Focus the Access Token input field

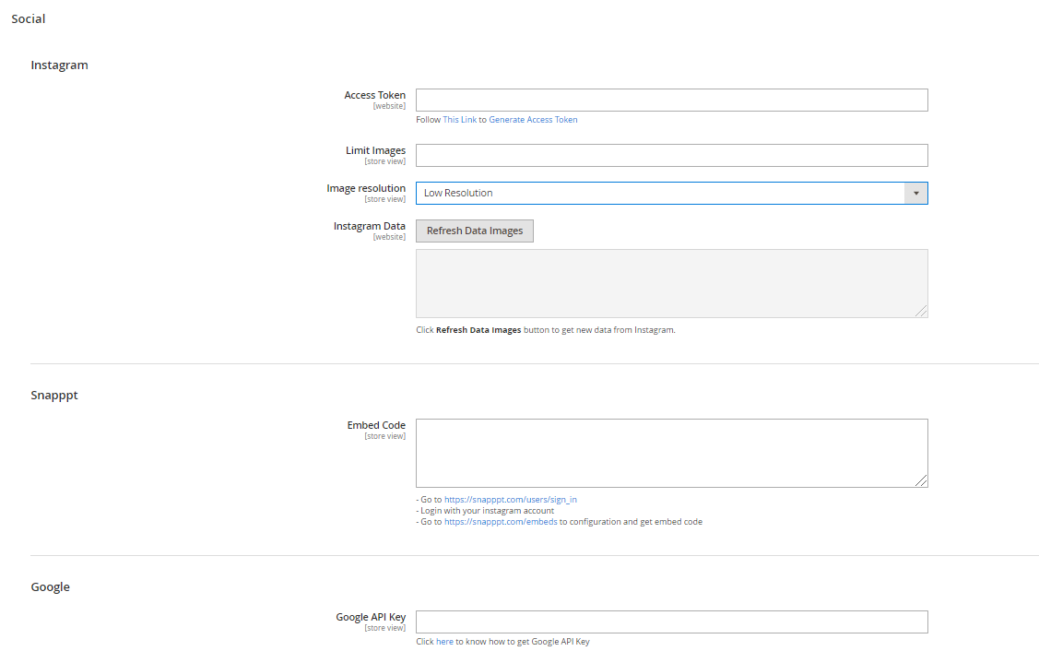pyautogui.click(x=671, y=100)
